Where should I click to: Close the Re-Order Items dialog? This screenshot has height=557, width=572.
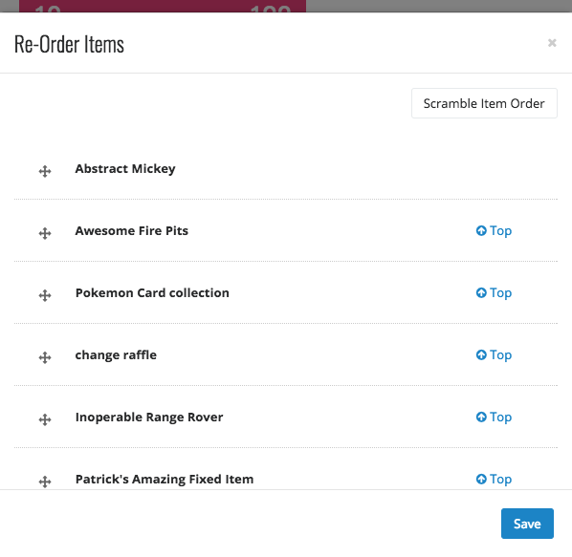pyautogui.click(x=552, y=43)
